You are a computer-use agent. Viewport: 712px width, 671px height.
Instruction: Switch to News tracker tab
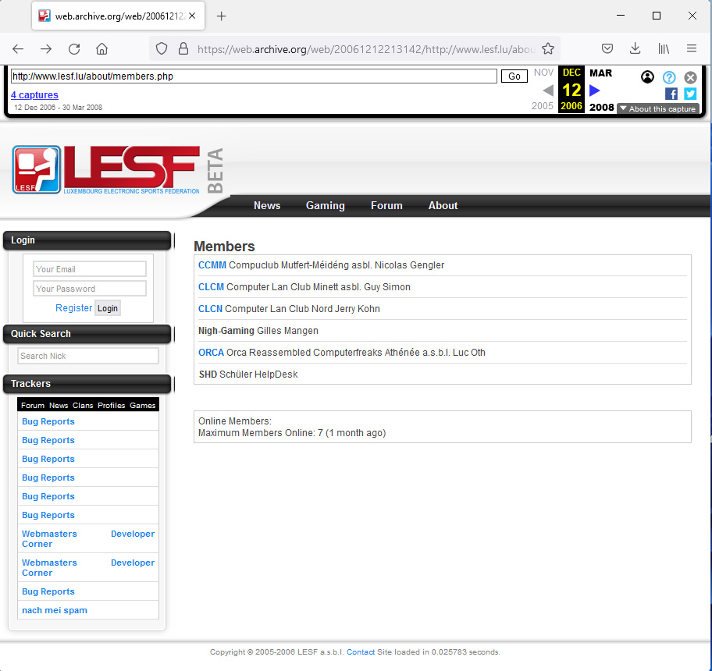59,405
